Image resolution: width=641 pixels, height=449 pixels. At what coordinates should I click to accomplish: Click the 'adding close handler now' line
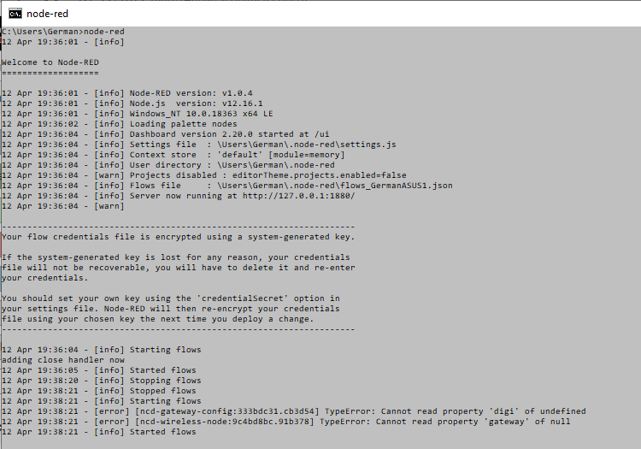(63, 360)
